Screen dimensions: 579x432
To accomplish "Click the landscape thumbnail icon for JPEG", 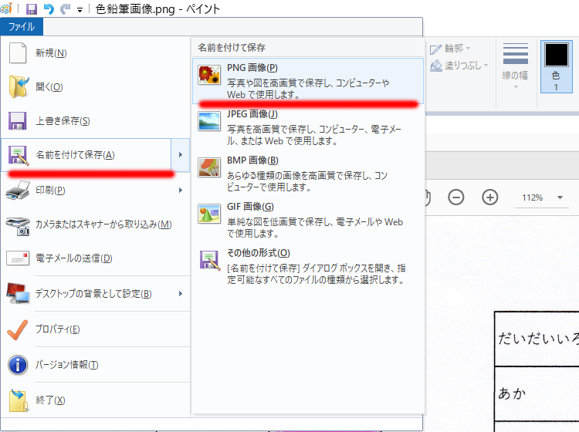I will click(x=209, y=121).
